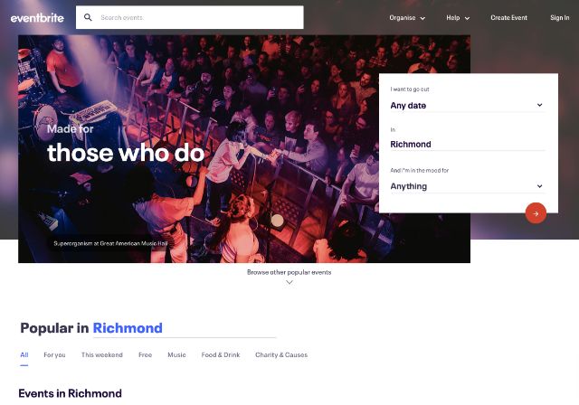The height and width of the screenshot is (405, 579).
Task: Click the Sign In link
Action: (x=559, y=18)
